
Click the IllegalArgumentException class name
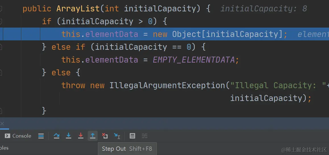(x=167, y=85)
